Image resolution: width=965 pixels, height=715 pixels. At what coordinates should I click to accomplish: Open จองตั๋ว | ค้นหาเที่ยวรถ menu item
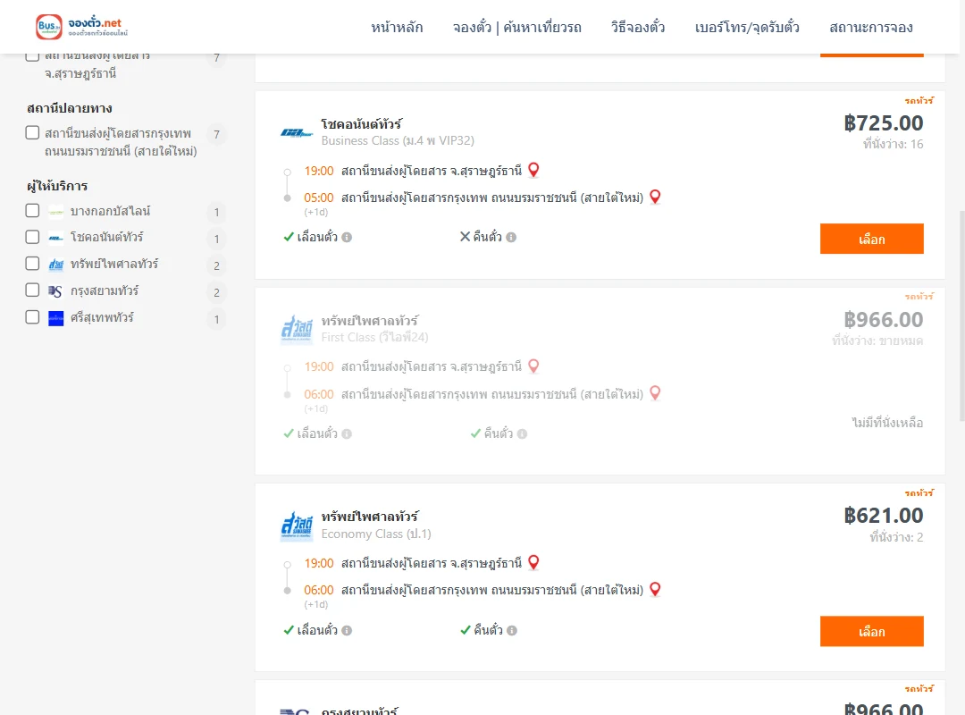click(517, 27)
